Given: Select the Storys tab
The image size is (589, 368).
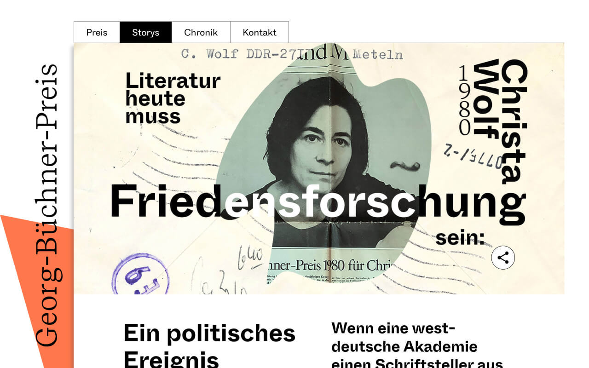Looking at the screenshot, I should point(145,32).
